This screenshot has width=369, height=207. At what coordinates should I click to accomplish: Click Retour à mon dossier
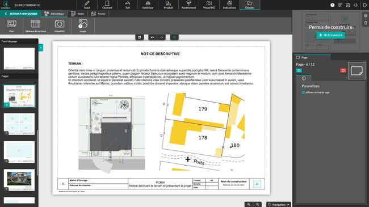(20, 14)
